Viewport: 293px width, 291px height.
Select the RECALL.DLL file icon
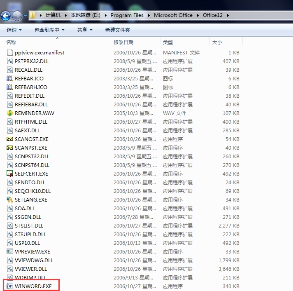[10, 70]
